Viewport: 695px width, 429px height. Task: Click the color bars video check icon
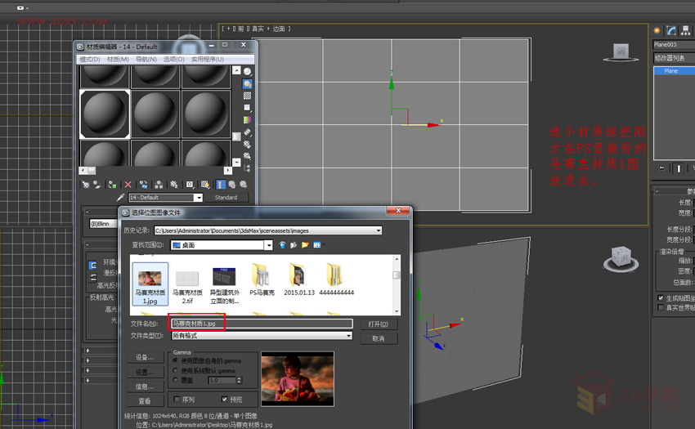coord(247,120)
